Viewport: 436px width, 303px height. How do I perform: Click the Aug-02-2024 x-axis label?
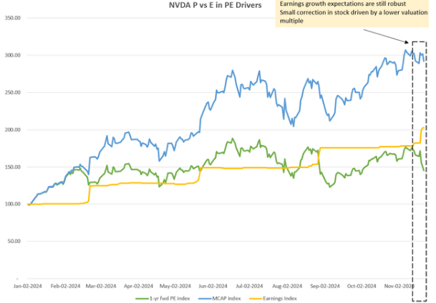[287, 286]
